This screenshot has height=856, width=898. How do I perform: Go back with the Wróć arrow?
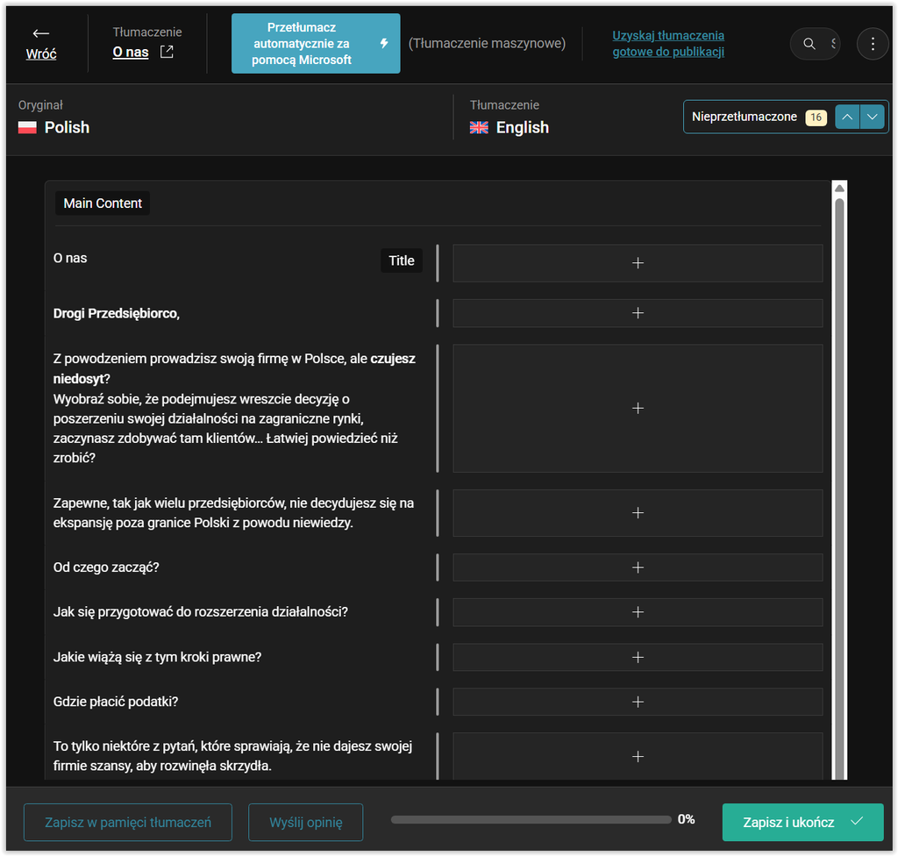(x=40, y=44)
